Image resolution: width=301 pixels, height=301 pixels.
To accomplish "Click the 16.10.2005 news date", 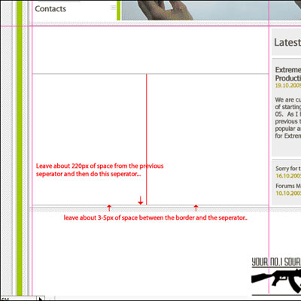I will tap(288, 176).
